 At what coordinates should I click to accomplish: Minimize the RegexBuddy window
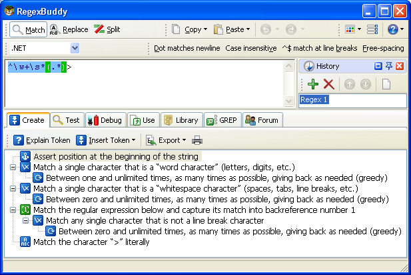[368, 11]
